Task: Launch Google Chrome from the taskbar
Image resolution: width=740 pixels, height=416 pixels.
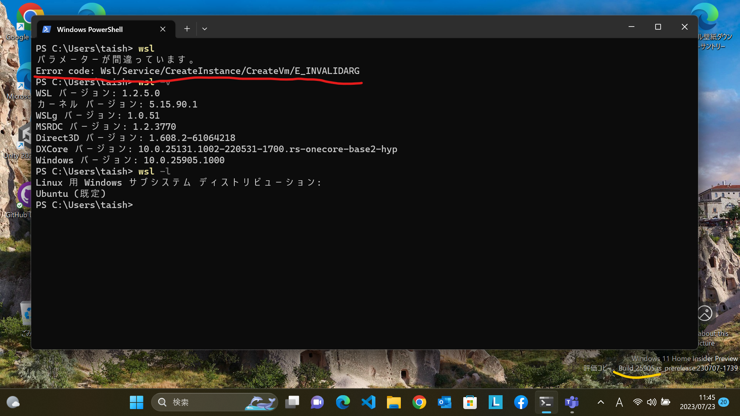Action: 419,402
